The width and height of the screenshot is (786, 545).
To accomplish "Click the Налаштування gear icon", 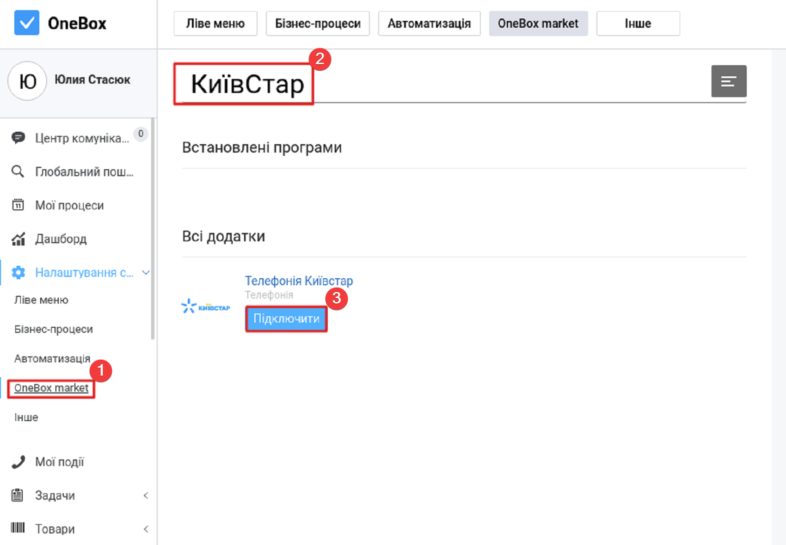I will tap(18, 272).
